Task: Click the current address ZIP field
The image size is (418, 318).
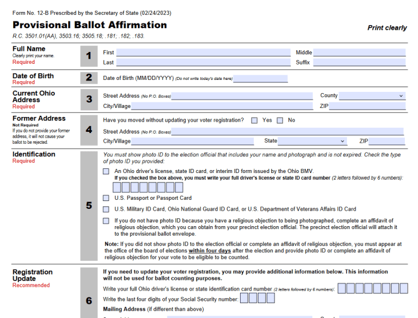Action: point(367,106)
